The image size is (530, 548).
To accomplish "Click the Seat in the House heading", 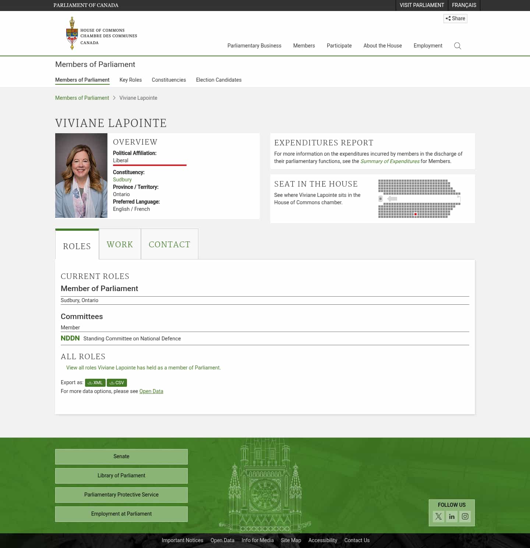I will click(x=316, y=184).
